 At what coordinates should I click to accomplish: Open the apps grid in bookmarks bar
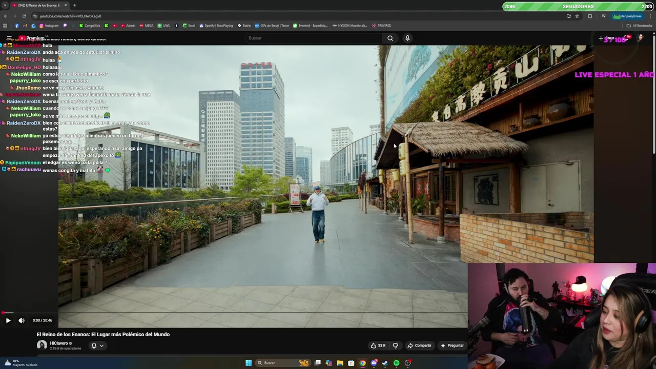pyautogui.click(x=5, y=26)
